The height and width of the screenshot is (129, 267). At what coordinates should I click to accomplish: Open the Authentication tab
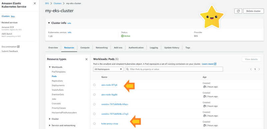tap(136, 48)
